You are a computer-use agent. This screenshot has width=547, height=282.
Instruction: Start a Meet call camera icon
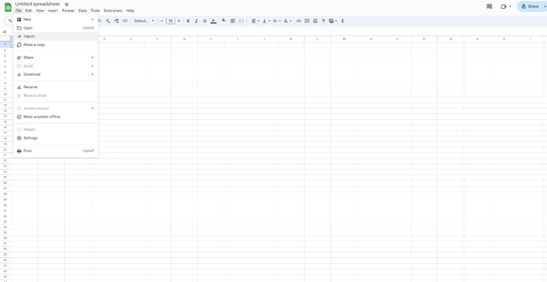click(x=503, y=6)
